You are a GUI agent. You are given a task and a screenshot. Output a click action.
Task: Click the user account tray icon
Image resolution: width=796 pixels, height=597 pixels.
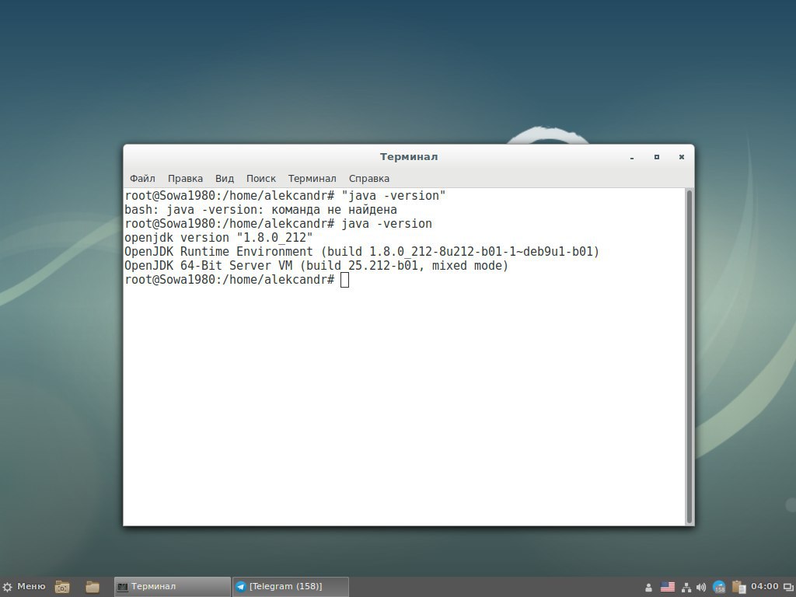(648, 588)
